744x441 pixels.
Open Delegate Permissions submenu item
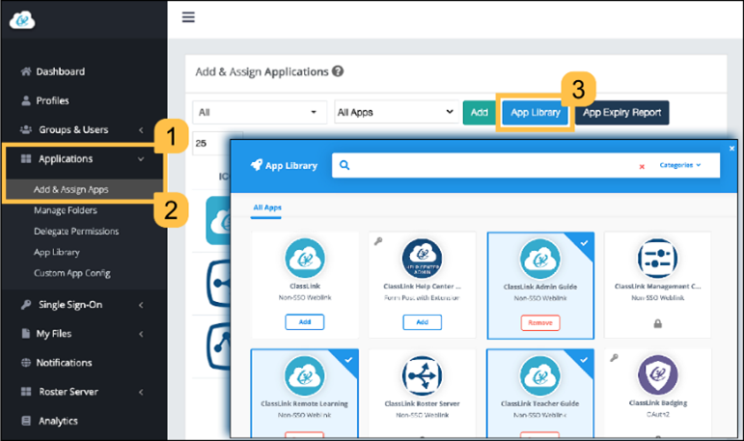click(x=76, y=232)
